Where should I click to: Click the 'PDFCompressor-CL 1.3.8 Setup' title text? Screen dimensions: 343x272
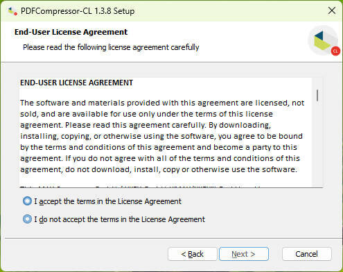point(78,11)
